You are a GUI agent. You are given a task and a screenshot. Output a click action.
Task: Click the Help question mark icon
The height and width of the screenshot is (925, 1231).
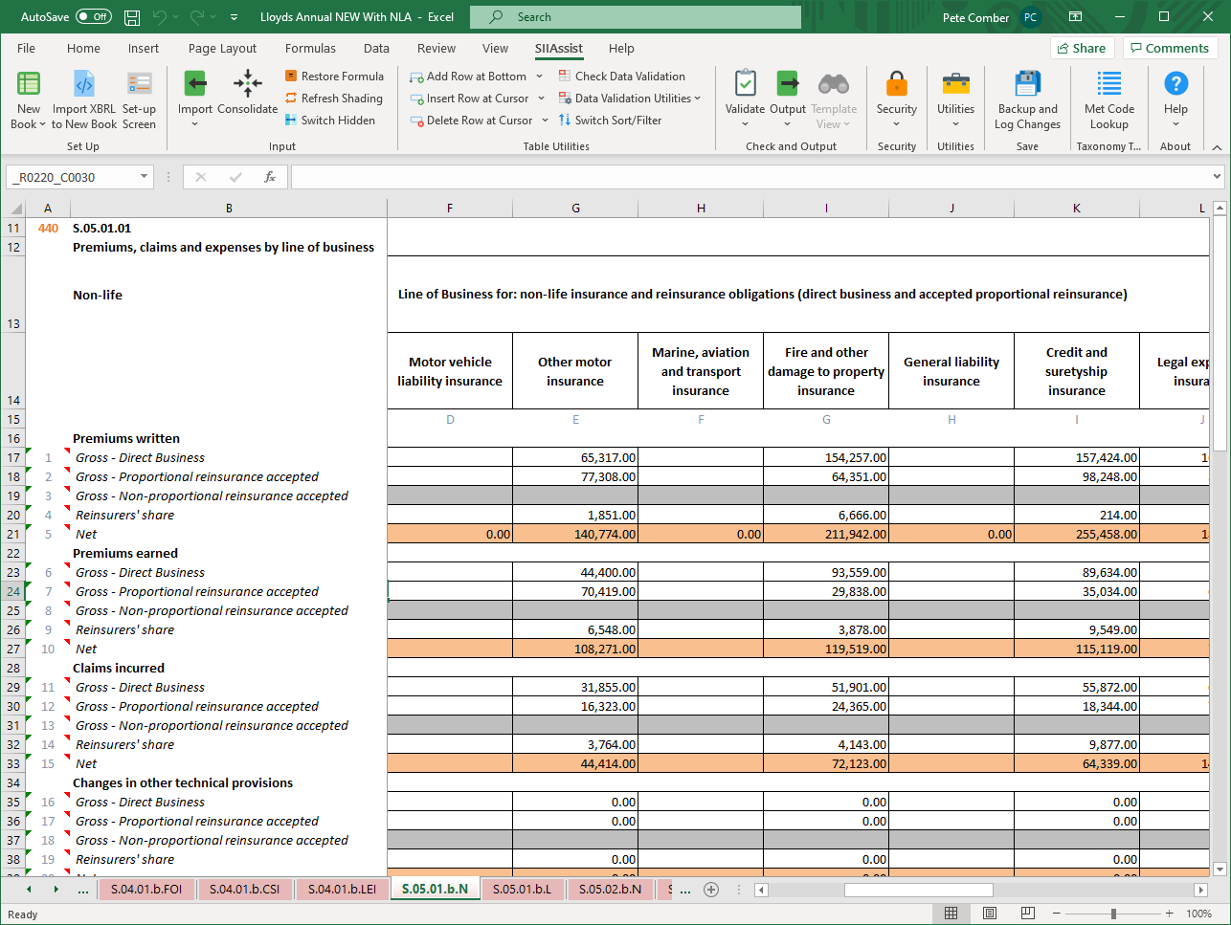click(1175, 84)
